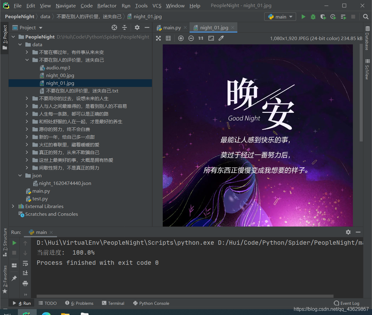Viewport: 372px width, 315px height.
Task: Set image to actual size 1:1
Action: 201,38
